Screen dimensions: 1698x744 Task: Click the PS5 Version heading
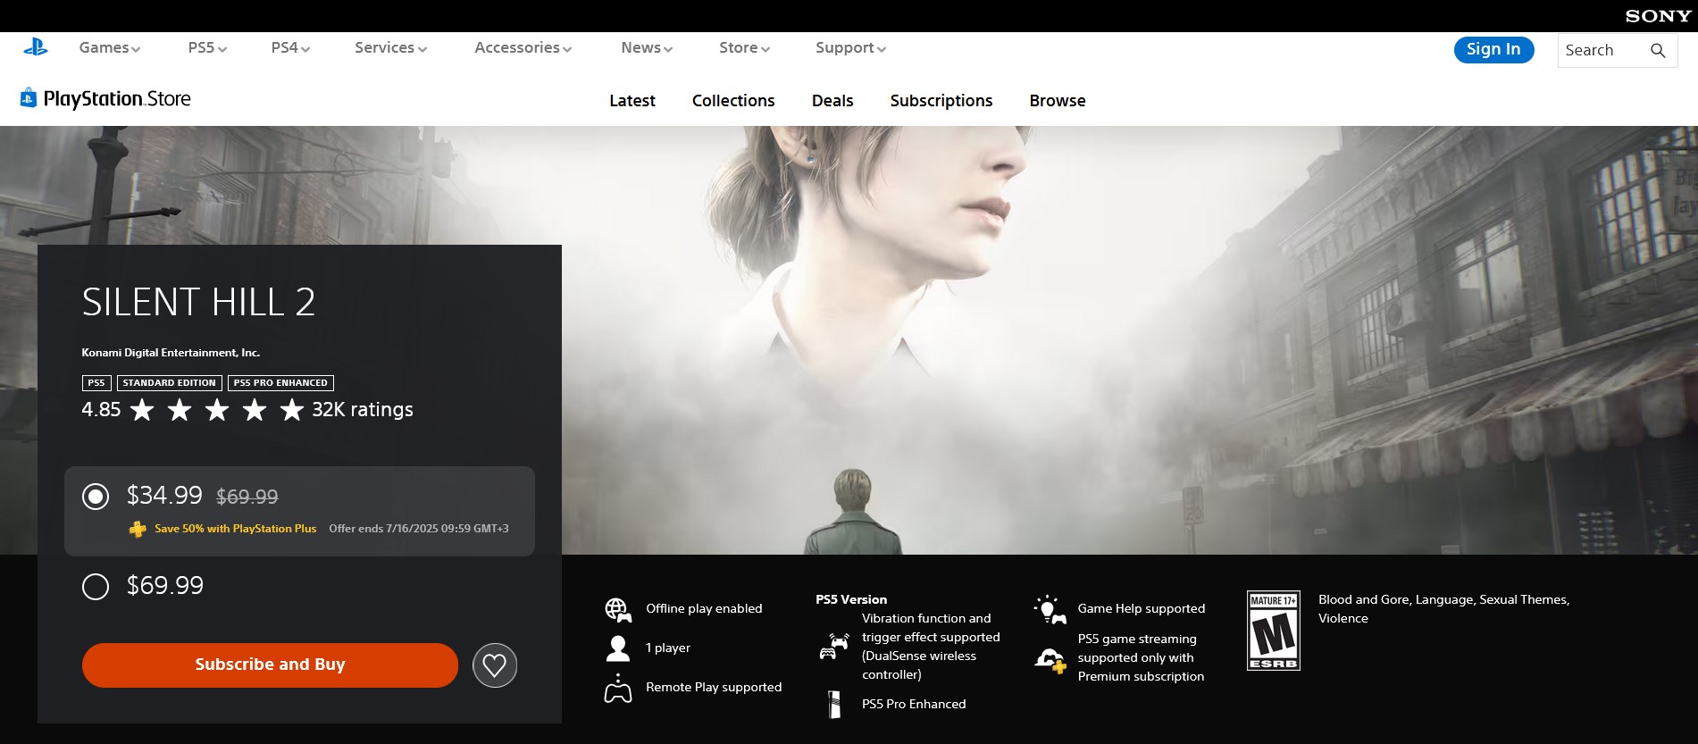coord(851,599)
